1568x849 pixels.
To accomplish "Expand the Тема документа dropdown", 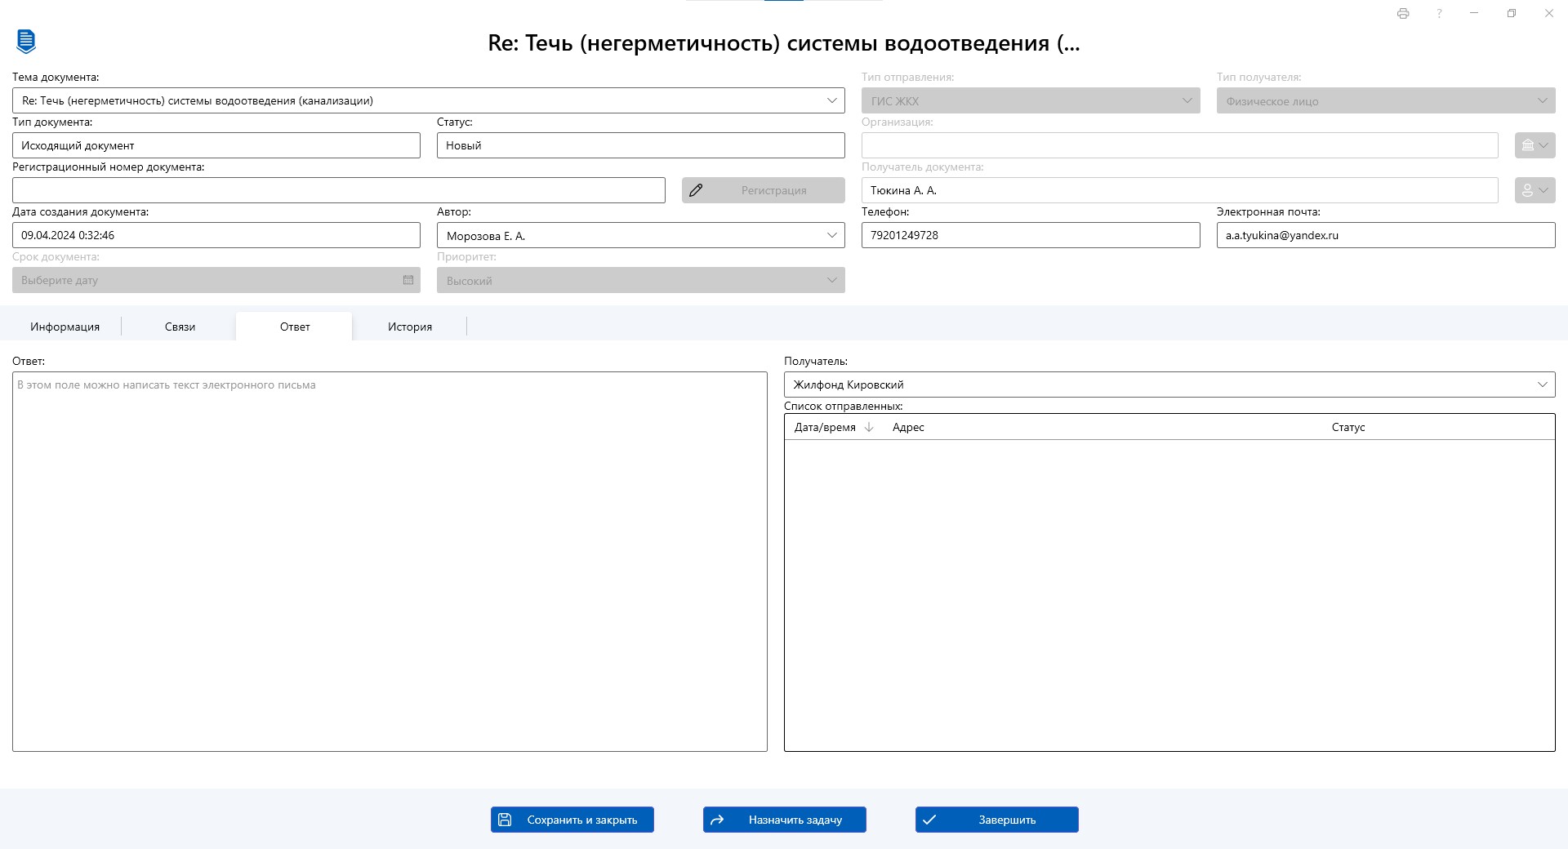I will [x=831, y=100].
